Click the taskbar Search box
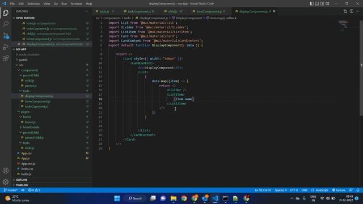The image size is (363, 204). tap(135, 198)
